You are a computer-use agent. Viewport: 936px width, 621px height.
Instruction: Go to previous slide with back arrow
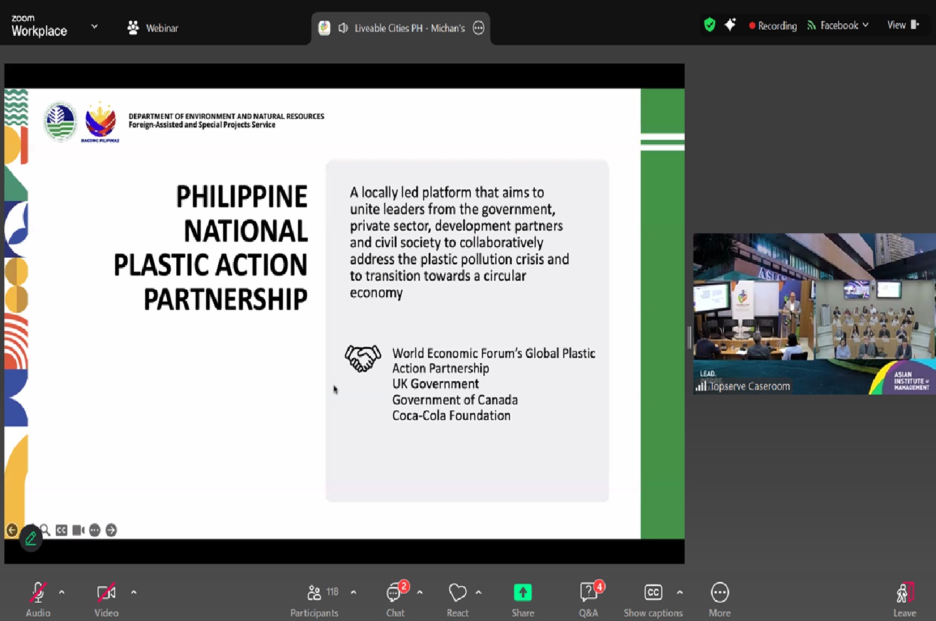point(11,531)
